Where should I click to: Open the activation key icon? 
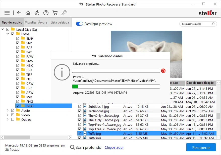pos(64,12)
